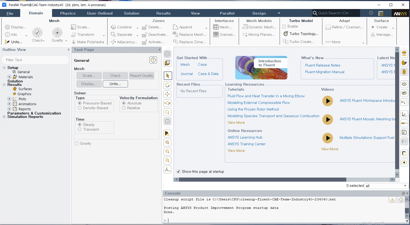Open the selection filter 'all' dropdown
The width and height of the screenshot is (410, 225).
[x=386, y=186]
